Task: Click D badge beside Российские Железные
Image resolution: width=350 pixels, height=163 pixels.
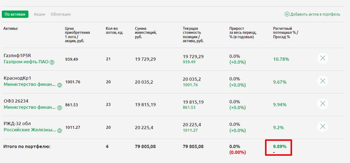Action: tap(59, 130)
